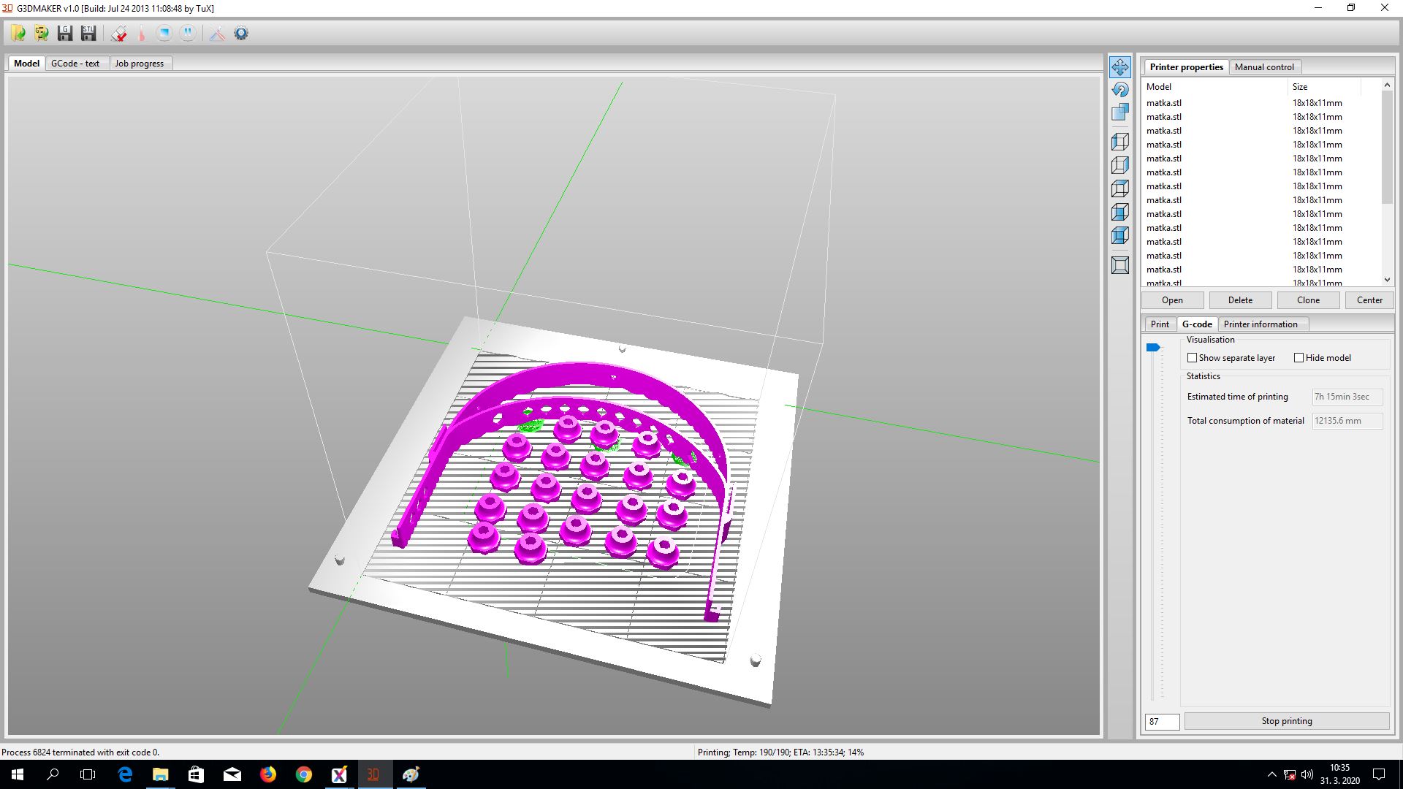
Task: Click the Open G-code folder icon
Action: [42, 34]
